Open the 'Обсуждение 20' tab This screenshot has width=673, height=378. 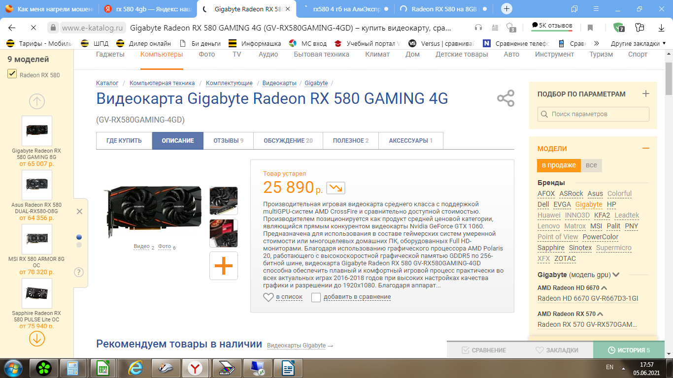coord(288,141)
